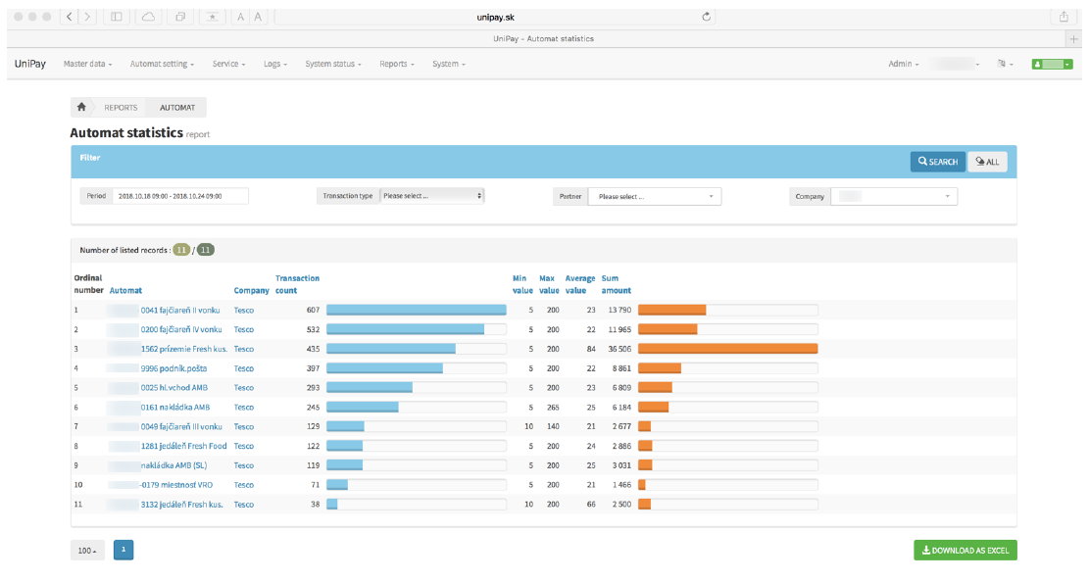Click the Safari sidebar toggle icon

click(x=116, y=17)
